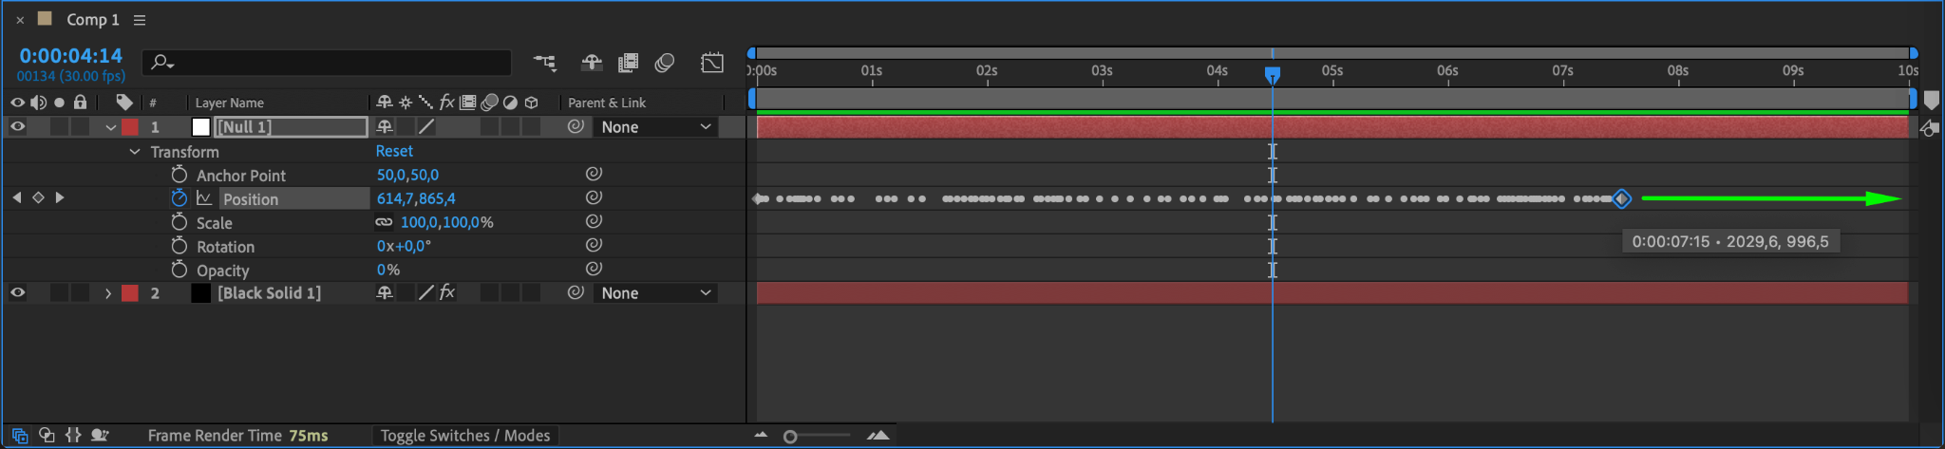The width and height of the screenshot is (1945, 449).
Task: Include Position in graph editor set
Action: coord(204,198)
